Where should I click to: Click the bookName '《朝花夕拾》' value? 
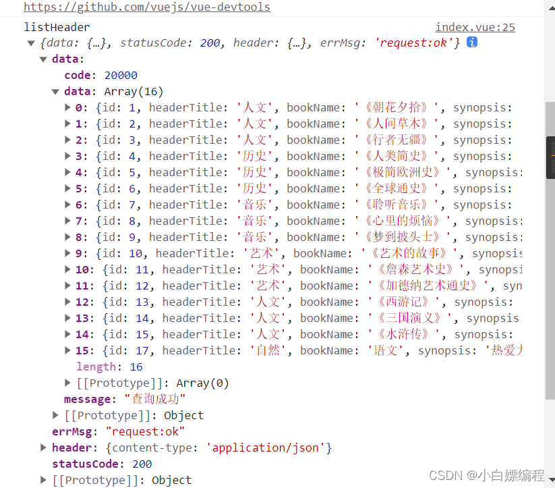397,107
